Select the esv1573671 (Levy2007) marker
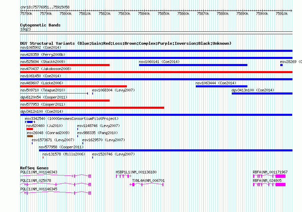The height and width of the screenshot is (212, 302). tap(32, 143)
